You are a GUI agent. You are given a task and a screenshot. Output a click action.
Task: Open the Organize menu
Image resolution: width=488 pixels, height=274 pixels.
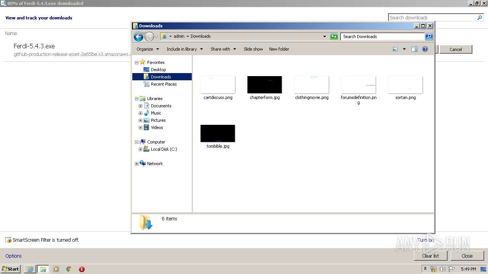(147, 49)
